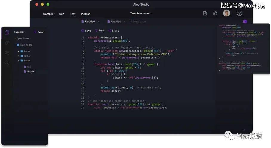Click the search magnifier icon in sidebar
Screen dimensions: 271x148
7,63
